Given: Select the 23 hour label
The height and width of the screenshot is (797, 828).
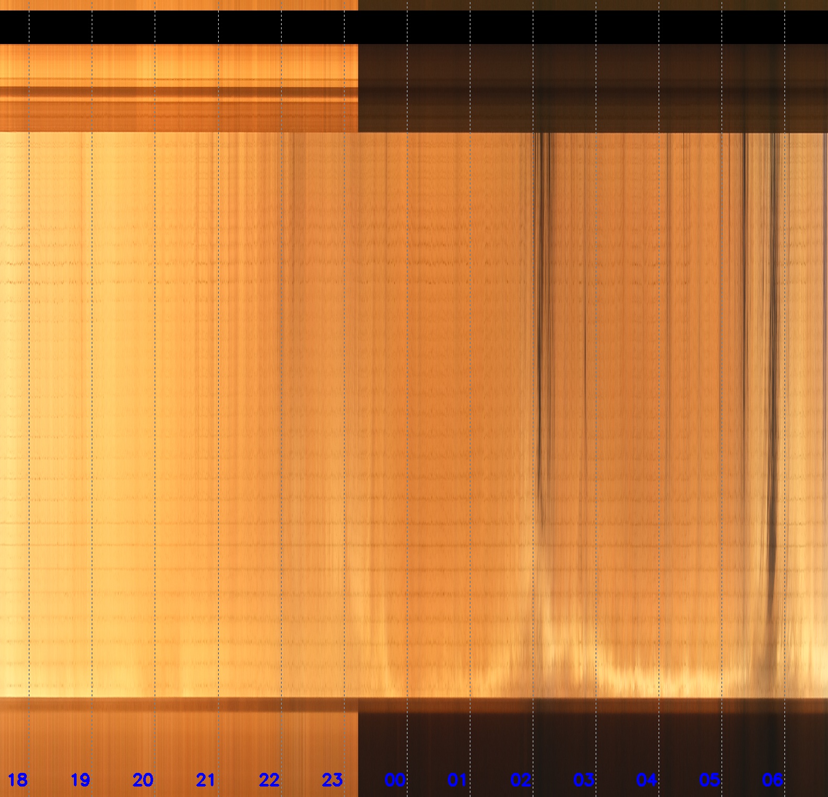Looking at the screenshot, I should coord(332,780).
